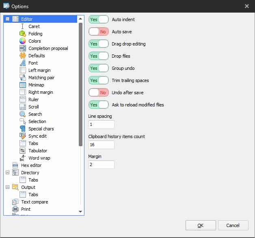
Task: Open the Word wrap settings page
Action: click(39, 158)
